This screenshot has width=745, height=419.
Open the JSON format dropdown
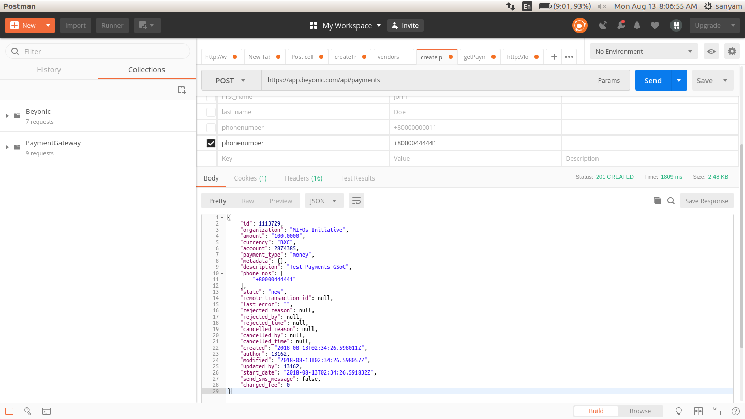click(x=324, y=201)
